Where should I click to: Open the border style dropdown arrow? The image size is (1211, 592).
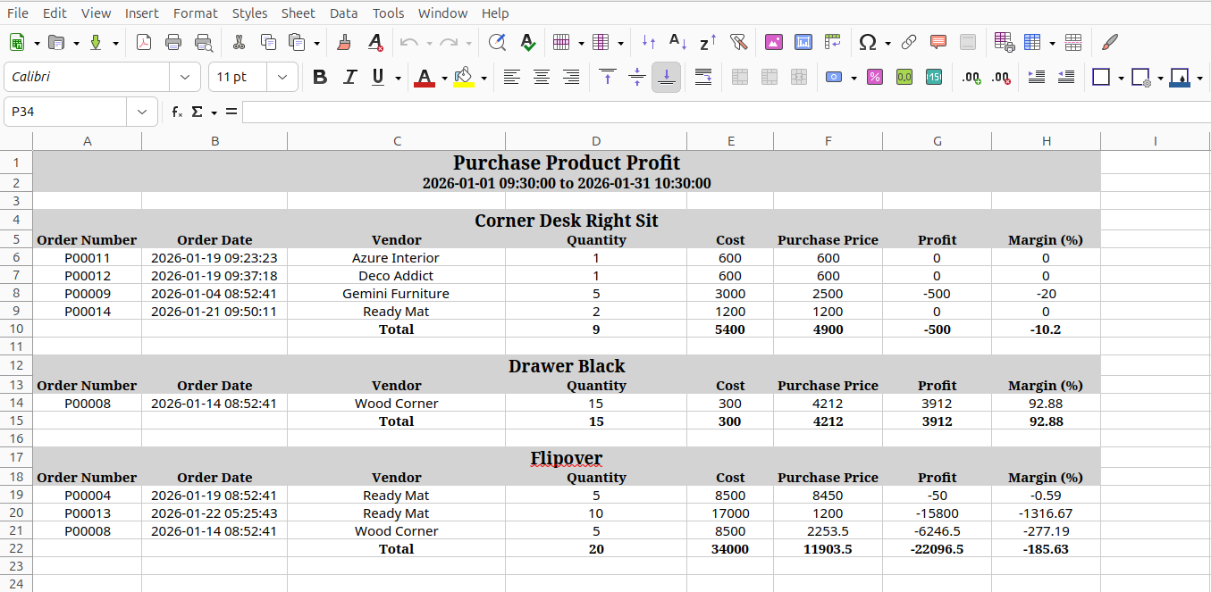(1160, 77)
